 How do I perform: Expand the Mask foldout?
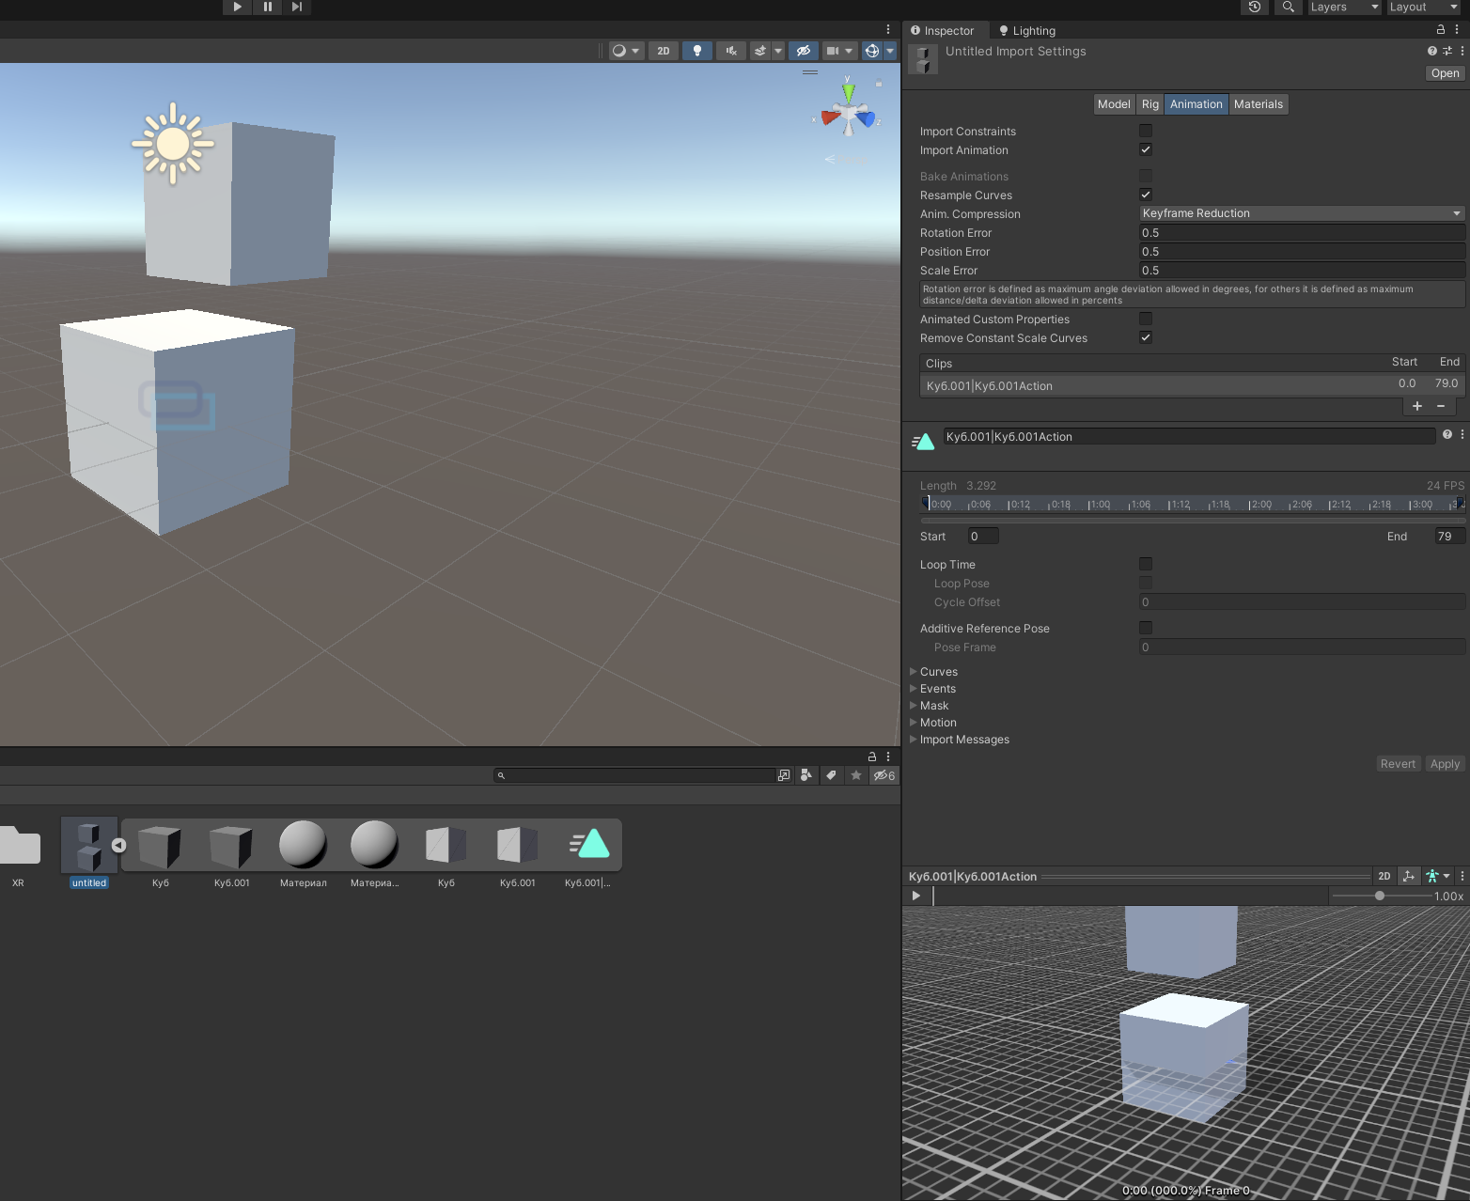click(914, 706)
